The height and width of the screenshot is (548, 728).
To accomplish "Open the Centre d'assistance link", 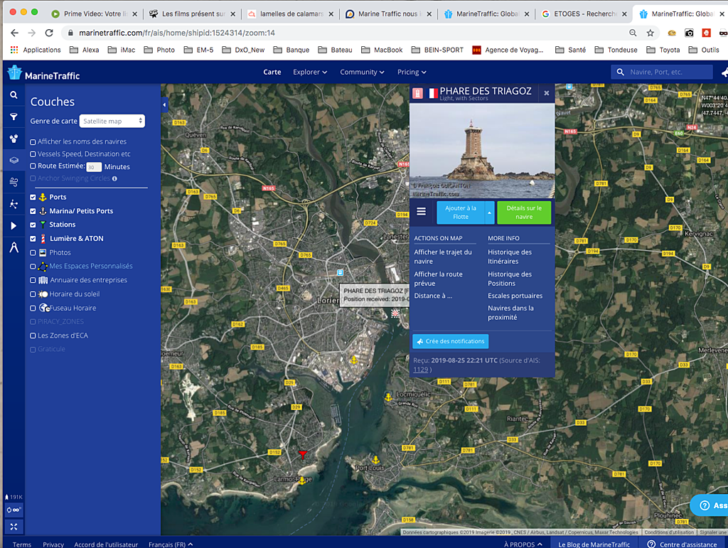I will click(x=683, y=544).
